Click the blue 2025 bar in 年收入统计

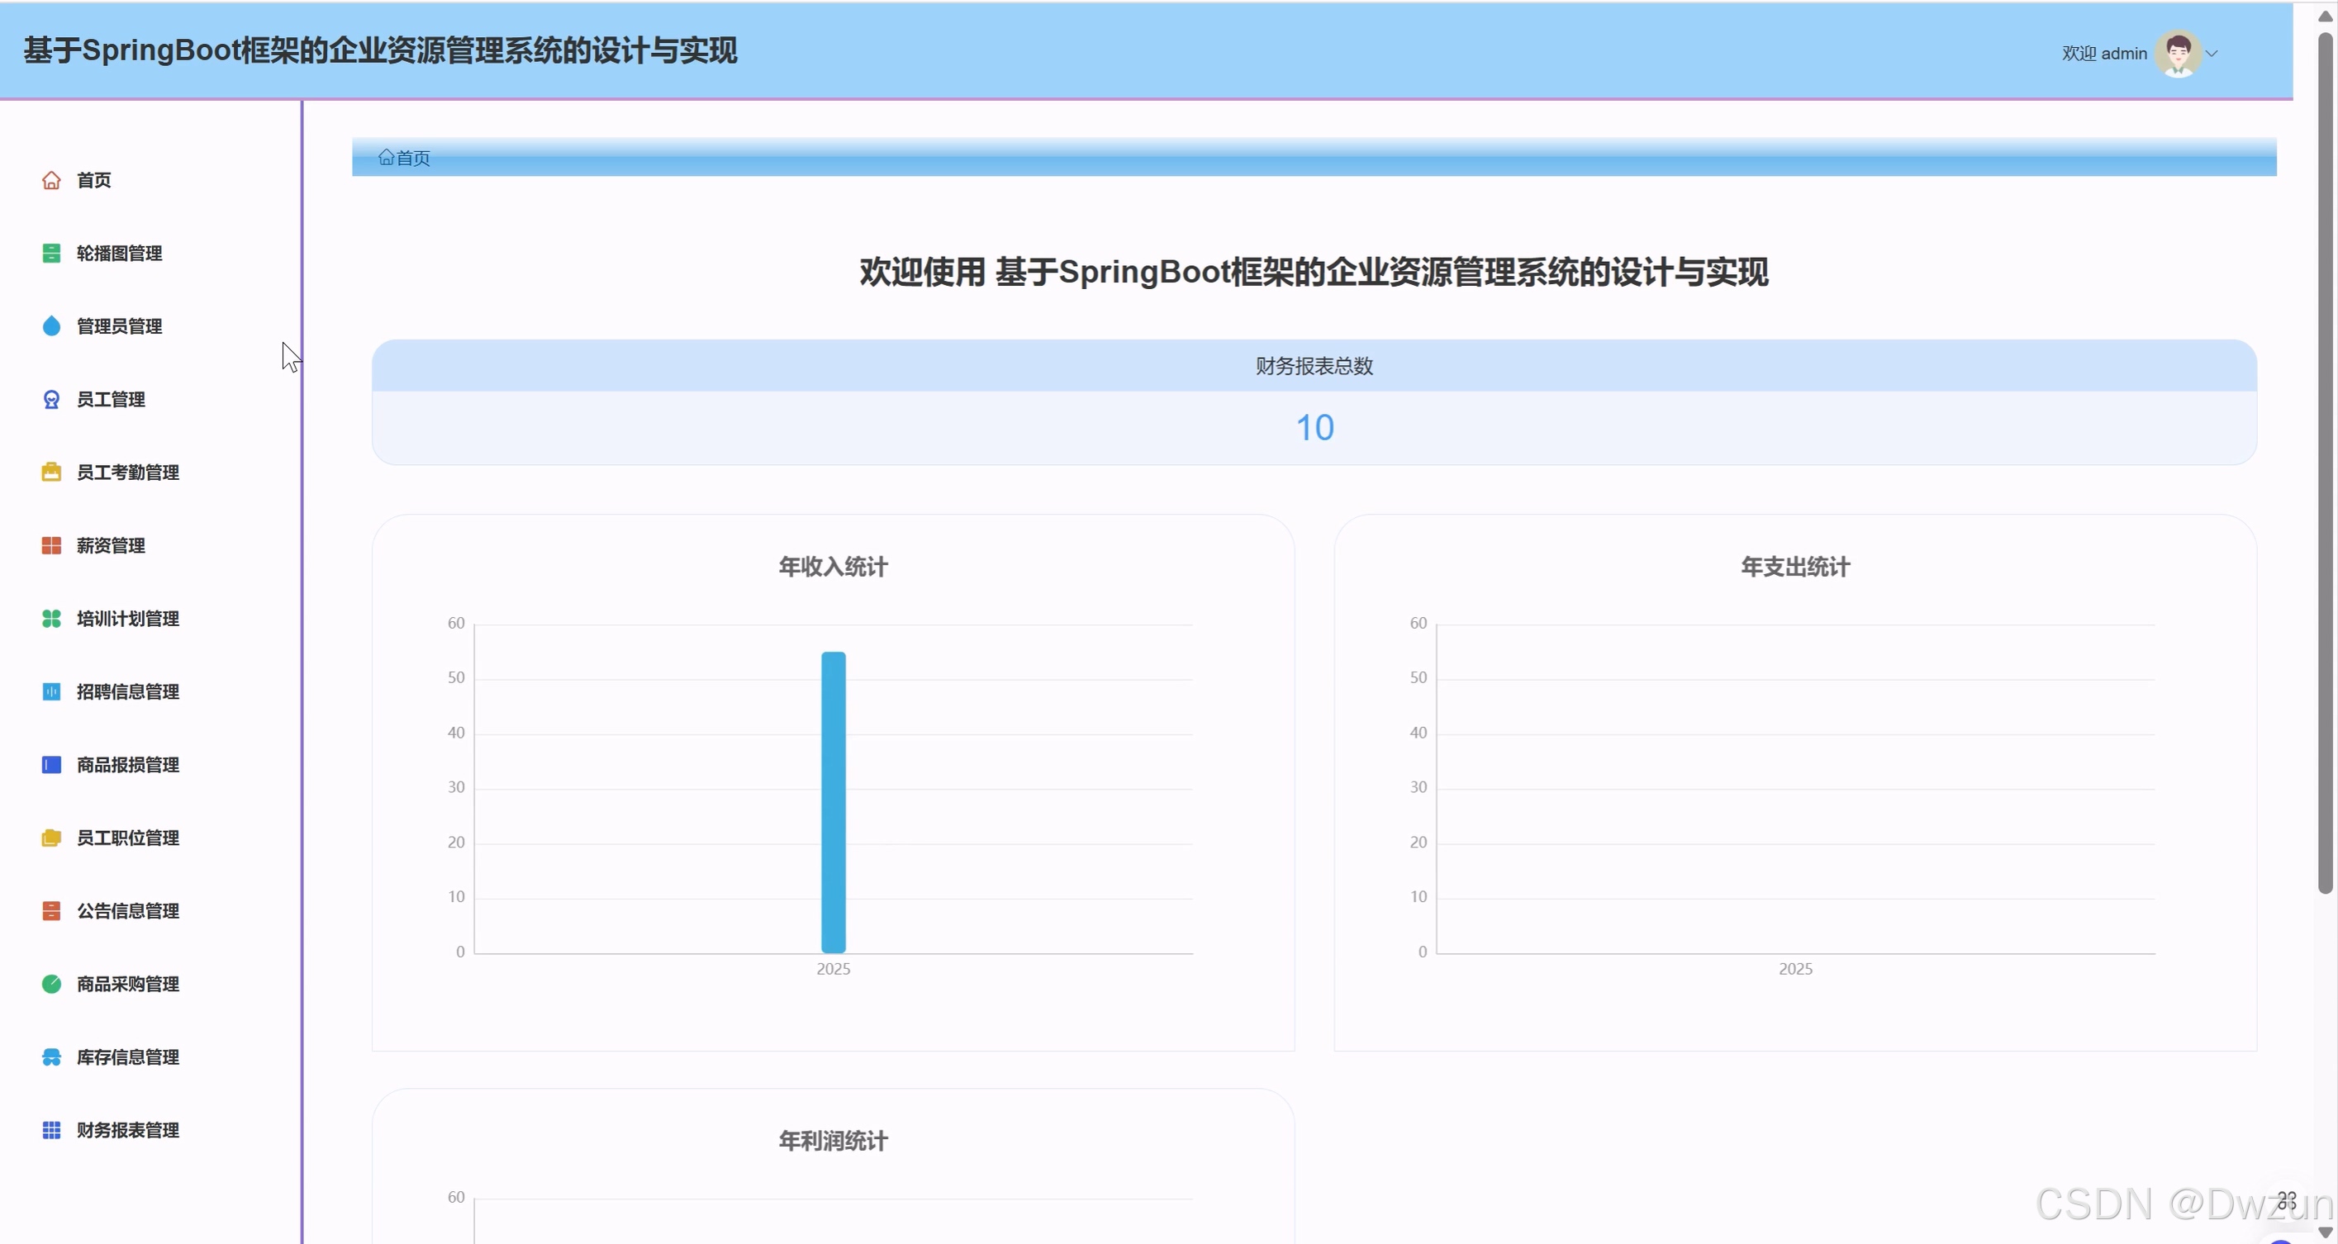[x=834, y=802]
